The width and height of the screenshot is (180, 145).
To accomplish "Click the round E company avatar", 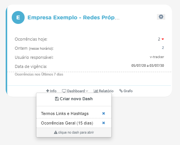I will pyautogui.click(x=18, y=17).
